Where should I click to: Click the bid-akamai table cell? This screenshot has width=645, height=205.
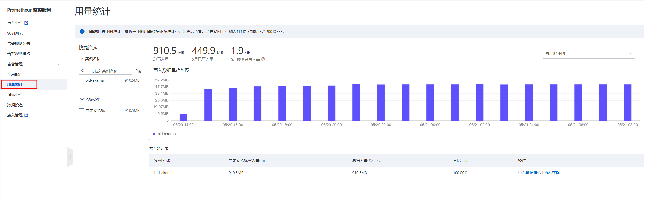tap(164, 173)
